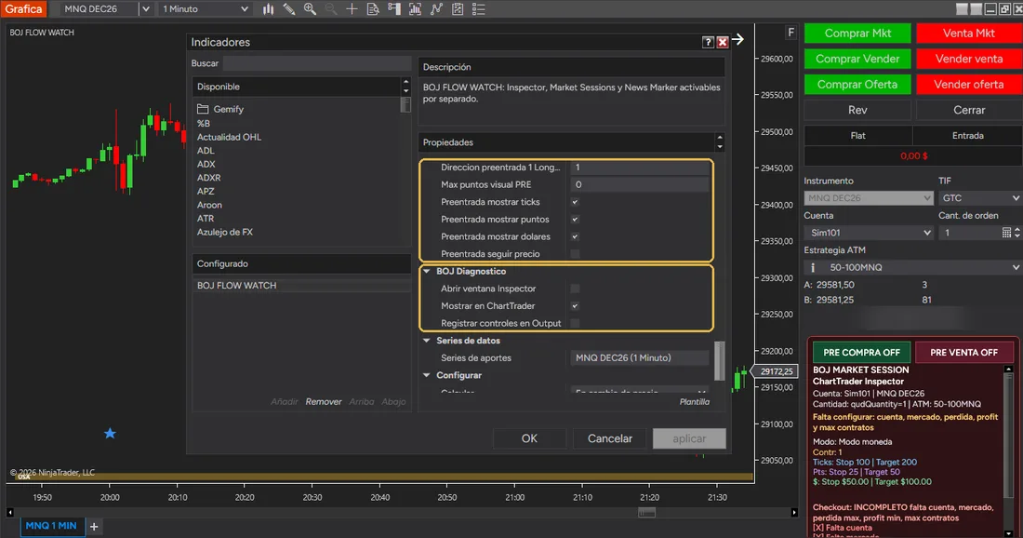Add a new chart tab with plus
Screen dimensions: 1023x538
94,526
